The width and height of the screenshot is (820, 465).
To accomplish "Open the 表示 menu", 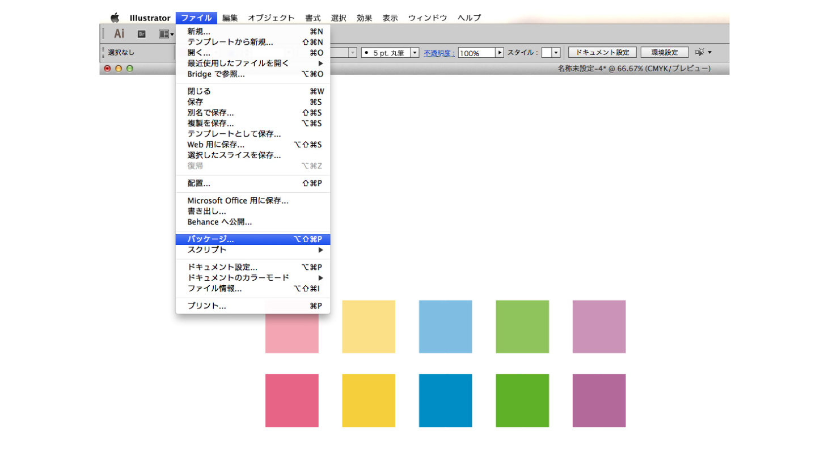I will (390, 18).
